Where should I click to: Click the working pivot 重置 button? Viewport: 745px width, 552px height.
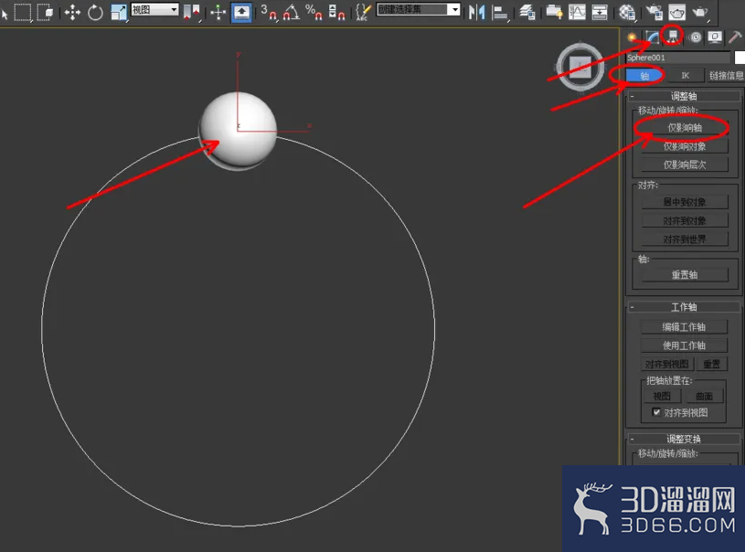point(712,364)
